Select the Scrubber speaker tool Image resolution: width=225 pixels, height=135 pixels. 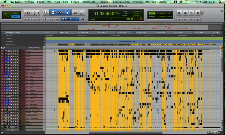pyautogui.click(x=75, y=13)
